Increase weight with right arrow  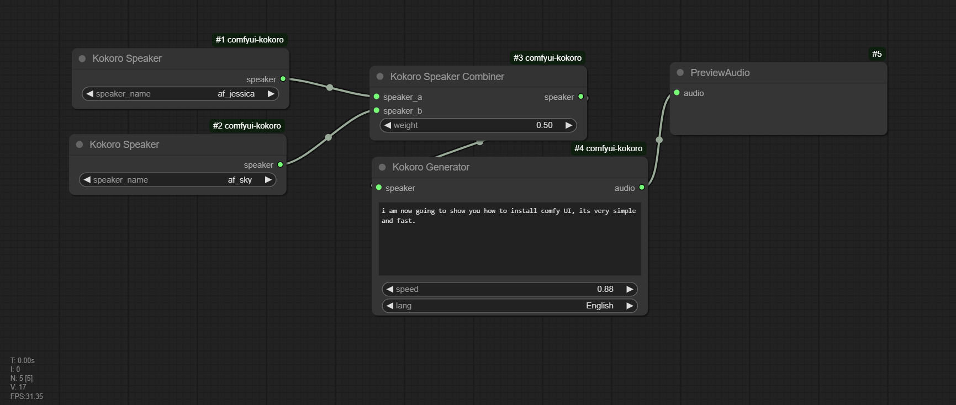(x=568, y=125)
